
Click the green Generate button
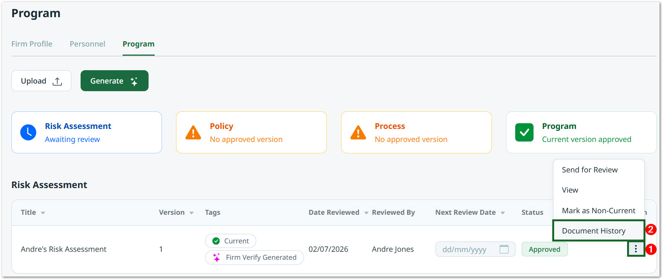(115, 81)
